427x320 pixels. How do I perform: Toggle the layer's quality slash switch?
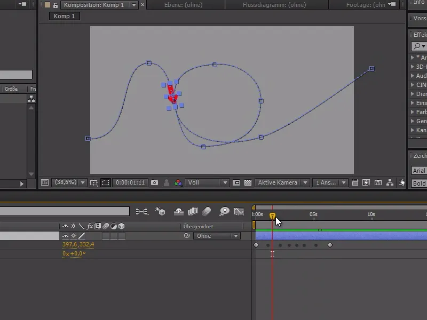(82, 236)
